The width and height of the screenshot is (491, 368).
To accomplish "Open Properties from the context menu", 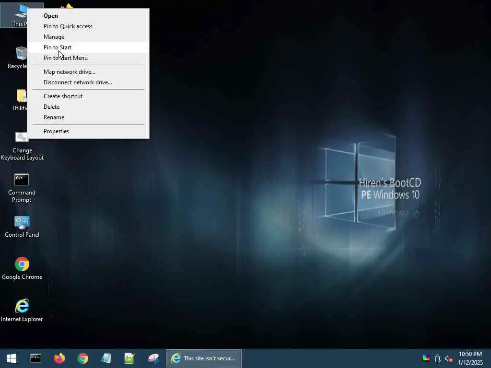I will point(88,131).
